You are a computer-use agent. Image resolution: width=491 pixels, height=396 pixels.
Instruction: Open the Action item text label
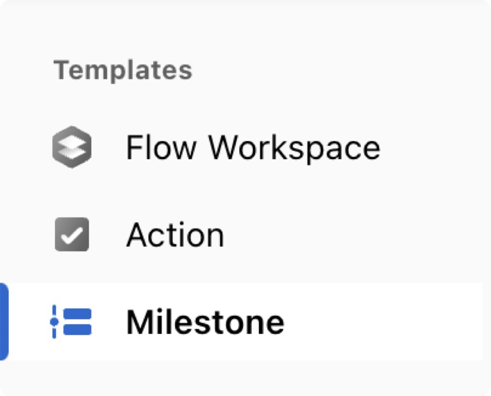[x=175, y=234]
